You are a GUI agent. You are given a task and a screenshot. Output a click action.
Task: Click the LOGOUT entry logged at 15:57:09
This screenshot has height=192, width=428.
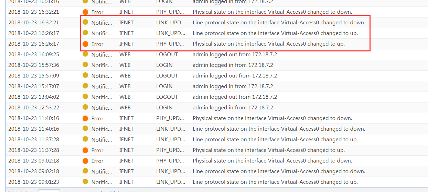point(167,76)
